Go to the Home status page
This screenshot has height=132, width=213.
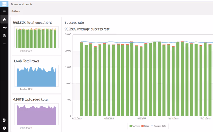4,19
